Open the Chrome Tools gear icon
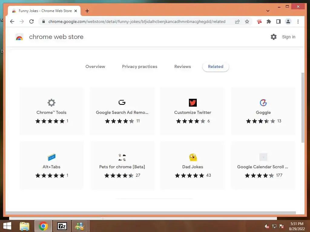310x232 pixels. click(x=51, y=103)
